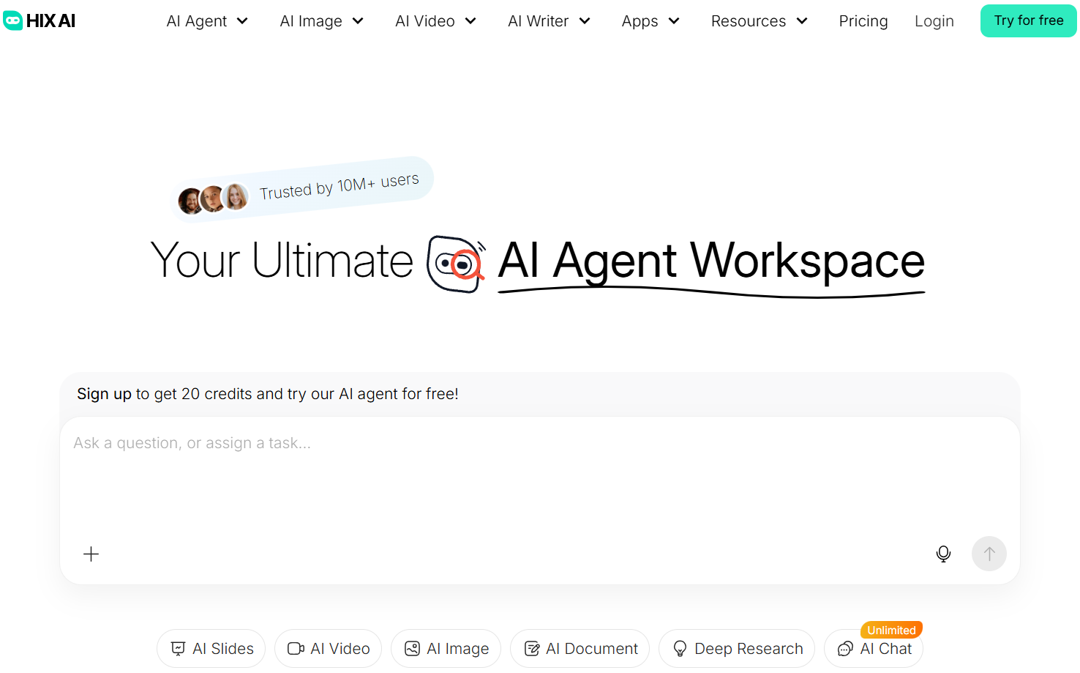Click the AI Image picture icon
The width and height of the screenshot is (1080, 673).
tap(412, 648)
